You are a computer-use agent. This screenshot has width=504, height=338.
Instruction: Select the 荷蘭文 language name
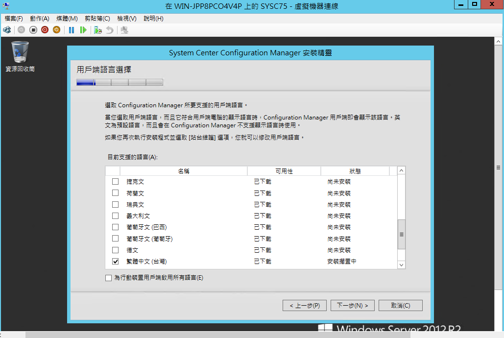click(x=135, y=193)
